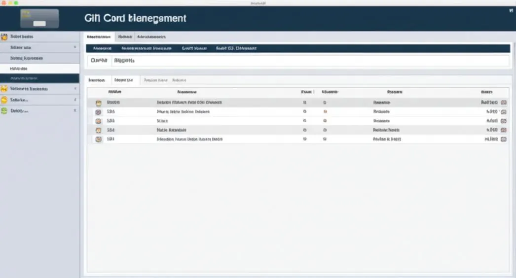Click the status text in the fifth table row
This screenshot has width=516, height=278.
[x=387, y=139]
